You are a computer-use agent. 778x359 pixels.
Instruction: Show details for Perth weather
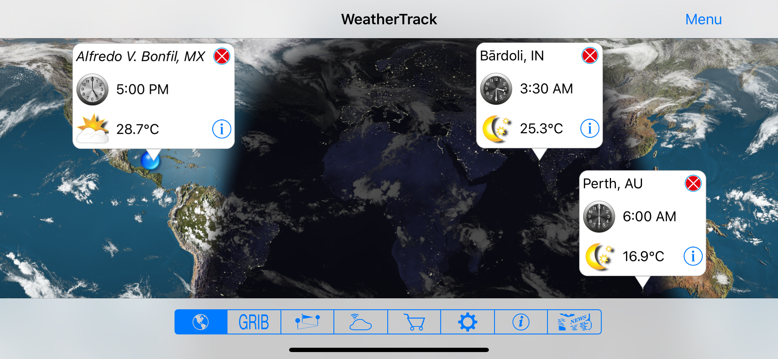693,256
